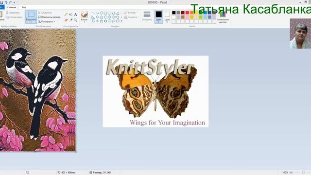Viewport: 311px width, 175px height.
Task: Redo the undone action
Action: pos(11,2)
